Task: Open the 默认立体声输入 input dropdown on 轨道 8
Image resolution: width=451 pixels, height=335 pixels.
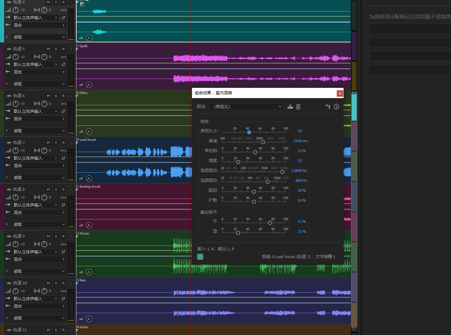Action: pyautogui.click(x=36, y=205)
